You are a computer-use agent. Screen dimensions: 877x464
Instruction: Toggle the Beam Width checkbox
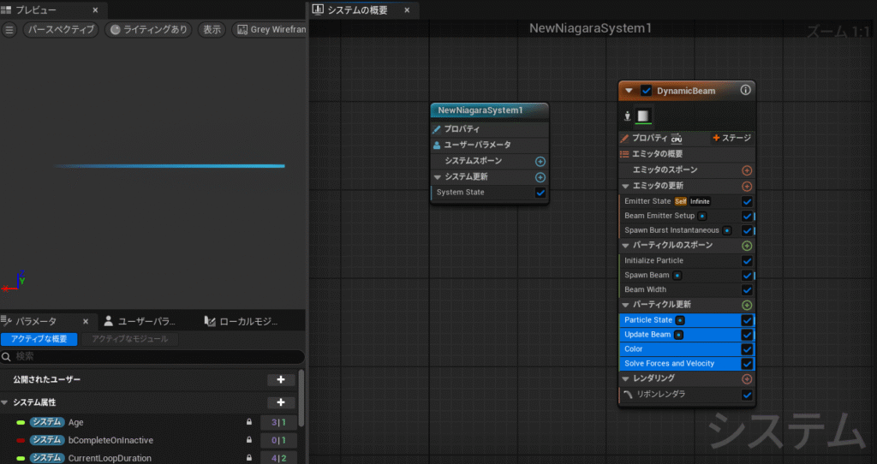click(746, 290)
